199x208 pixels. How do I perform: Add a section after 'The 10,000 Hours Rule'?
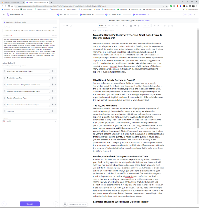coord(52,78)
